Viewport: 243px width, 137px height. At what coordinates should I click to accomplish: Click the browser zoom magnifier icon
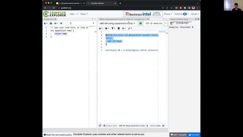163,8
